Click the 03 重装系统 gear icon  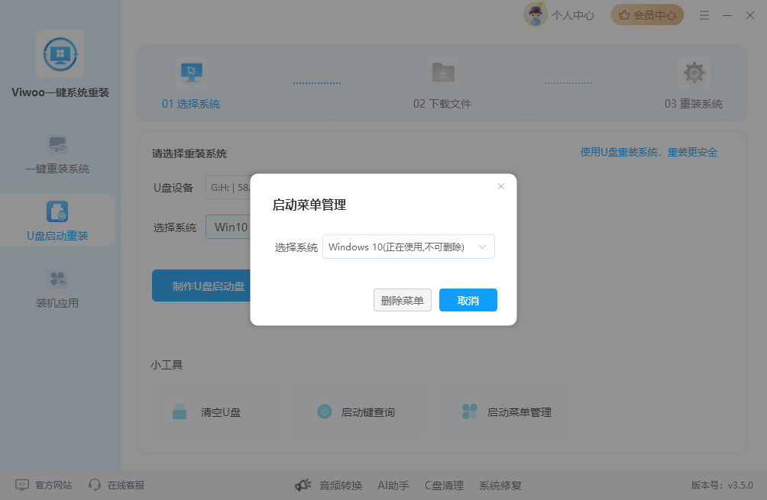click(x=694, y=73)
